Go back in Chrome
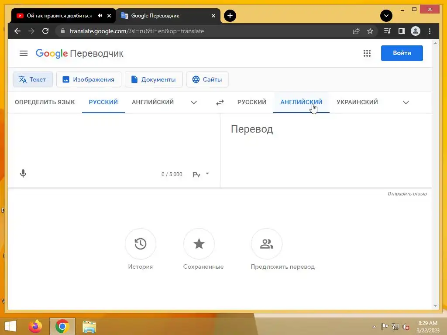This screenshot has width=447, height=335. coord(17,31)
